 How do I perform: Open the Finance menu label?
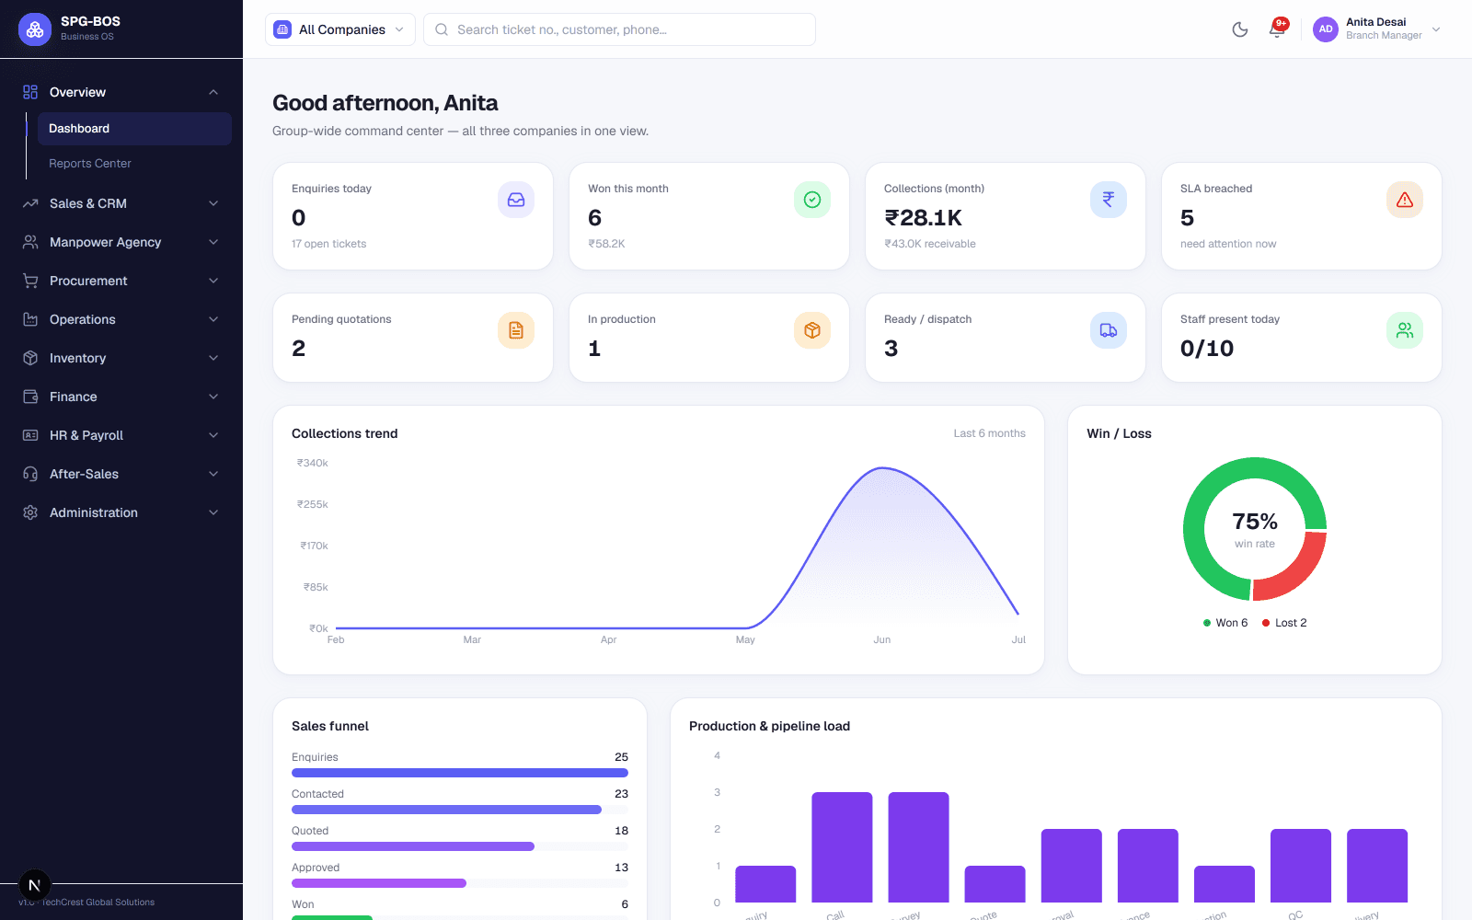(74, 397)
